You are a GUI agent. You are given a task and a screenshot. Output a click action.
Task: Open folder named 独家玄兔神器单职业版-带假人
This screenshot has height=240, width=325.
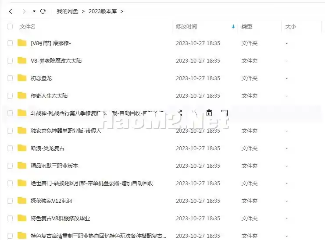click(66, 131)
